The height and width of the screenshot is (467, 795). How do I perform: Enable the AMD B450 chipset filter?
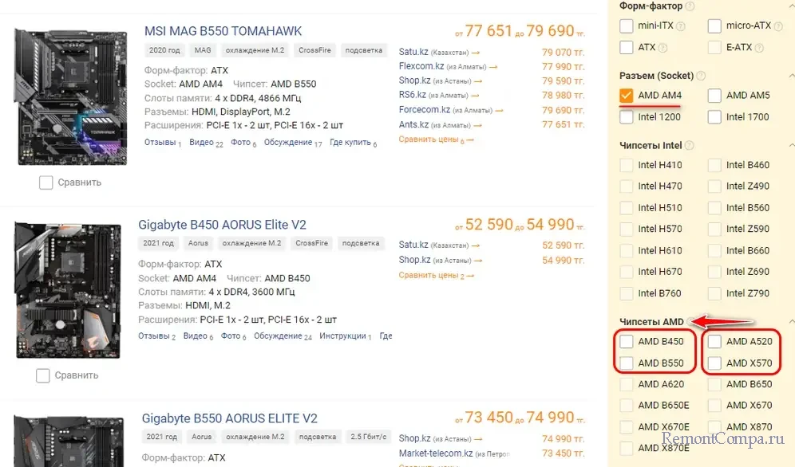point(627,342)
